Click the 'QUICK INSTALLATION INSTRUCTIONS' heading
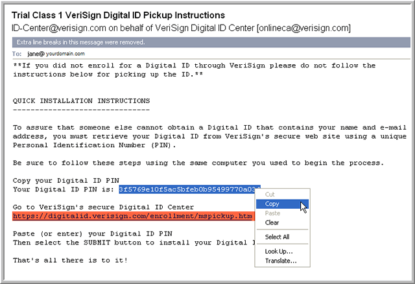The image size is (415, 284). (81, 101)
